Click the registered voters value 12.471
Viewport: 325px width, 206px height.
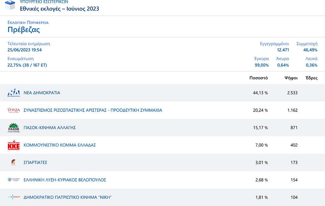click(x=283, y=50)
